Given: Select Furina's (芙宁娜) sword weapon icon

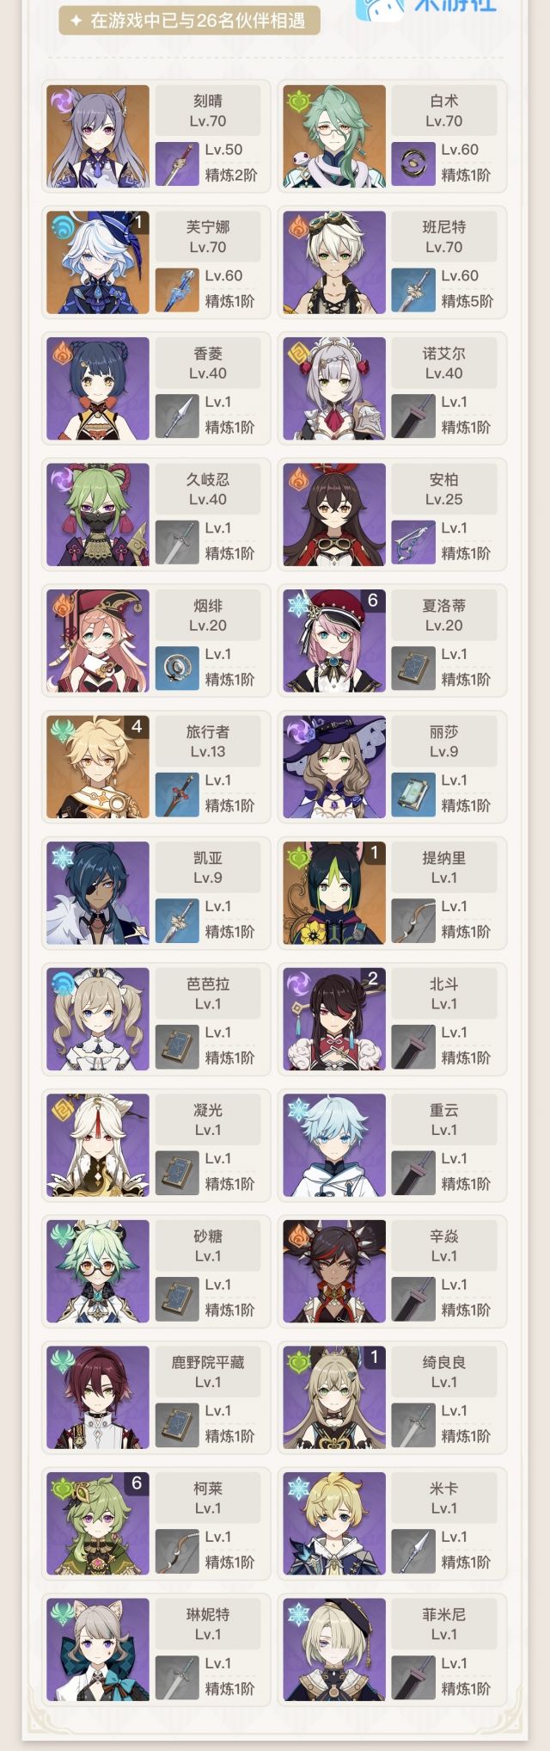Looking at the screenshot, I should (x=177, y=290).
